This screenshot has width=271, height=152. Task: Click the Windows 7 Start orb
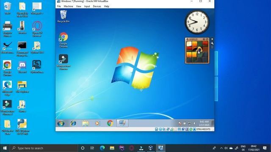tap(61, 123)
